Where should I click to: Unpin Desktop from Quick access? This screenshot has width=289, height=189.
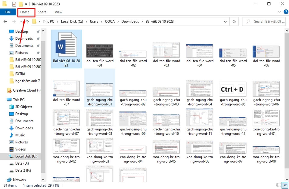coord(38,31)
